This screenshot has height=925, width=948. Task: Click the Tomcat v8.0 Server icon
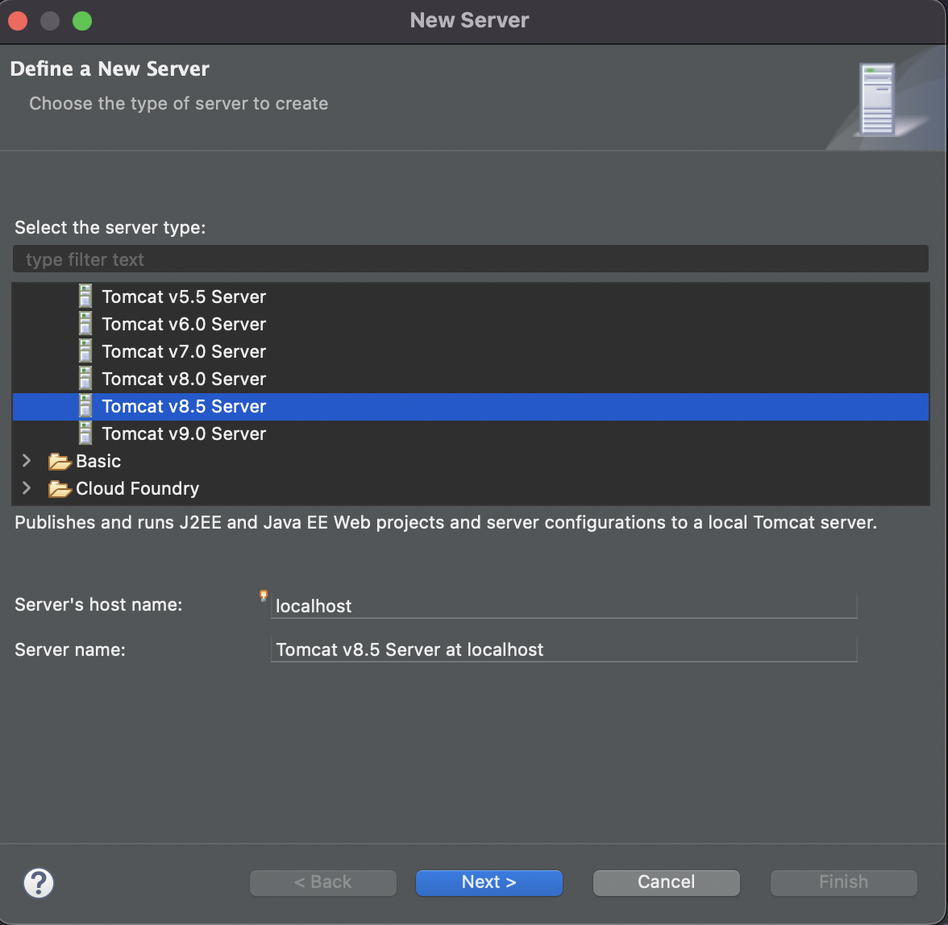[85, 378]
